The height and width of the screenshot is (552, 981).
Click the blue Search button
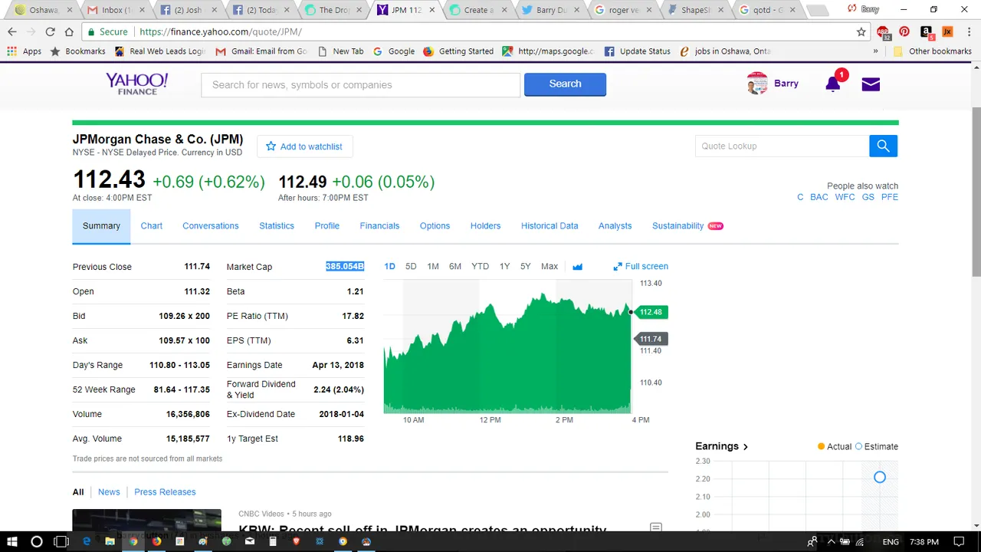pos(565,84)
